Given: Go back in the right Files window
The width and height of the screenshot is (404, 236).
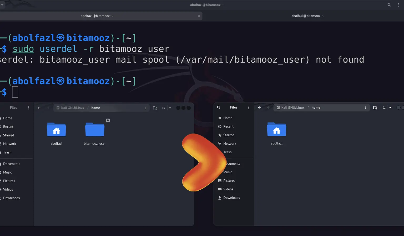Looking at the screenshot, I should click(259, 108).
